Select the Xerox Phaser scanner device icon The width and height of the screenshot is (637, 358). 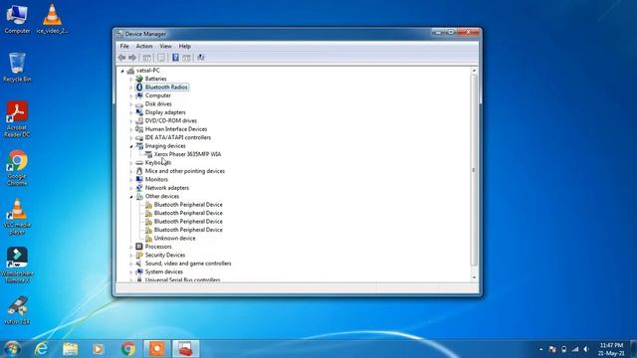(x=148, y=154)
